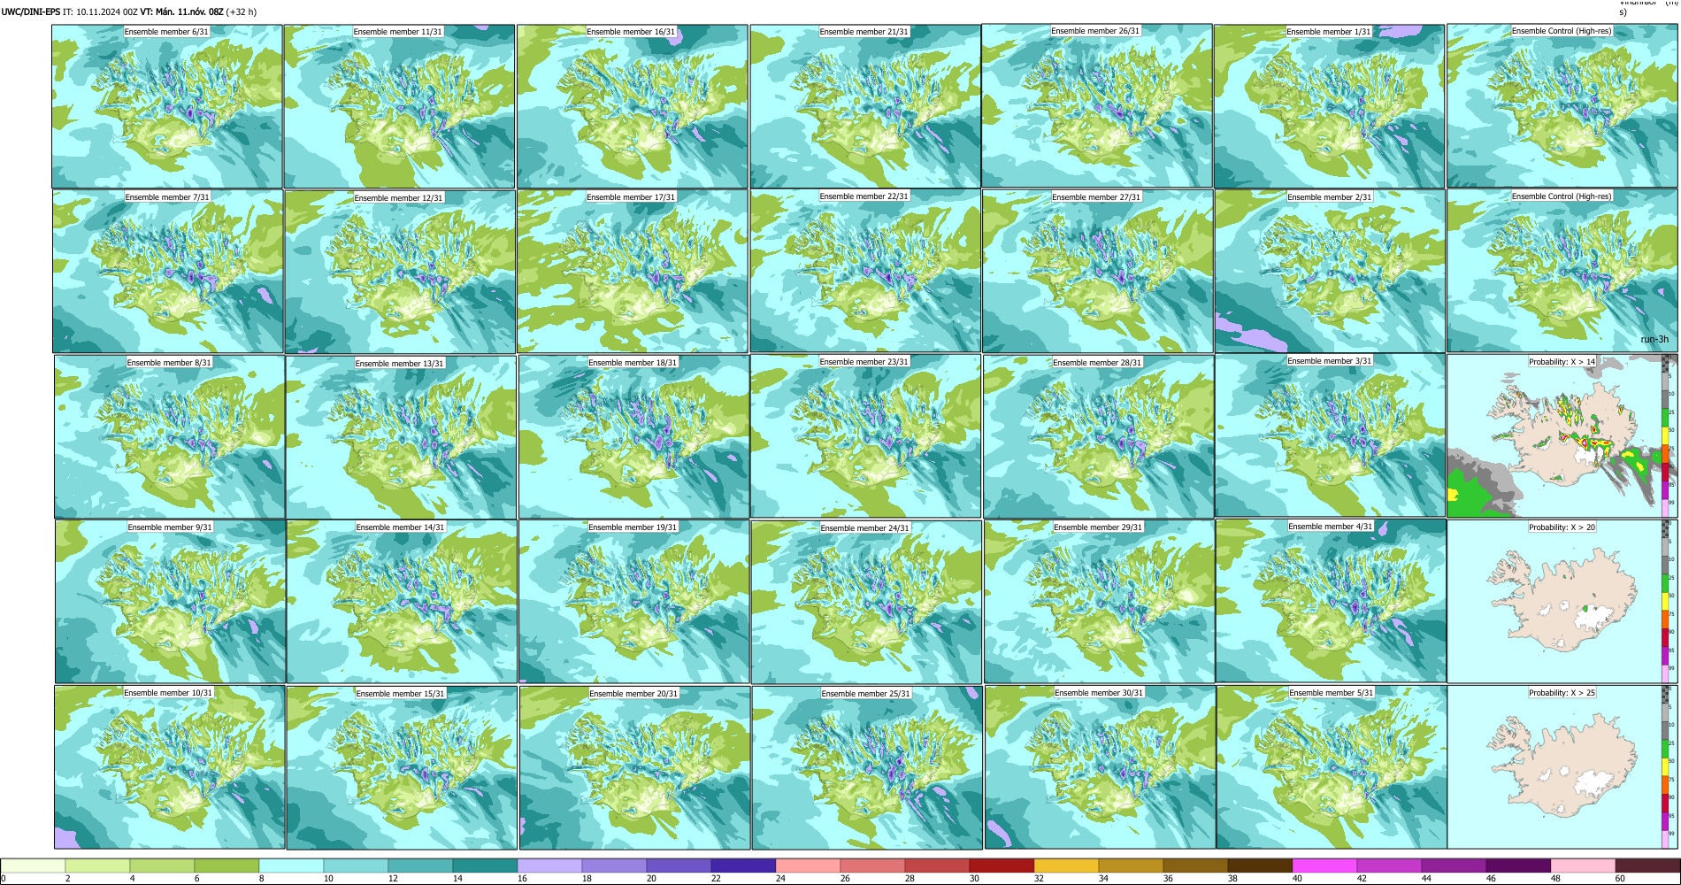The image size is (1681, 885).
Task: View the Ensemble member 26/31 map
Action: point(1097,105)
